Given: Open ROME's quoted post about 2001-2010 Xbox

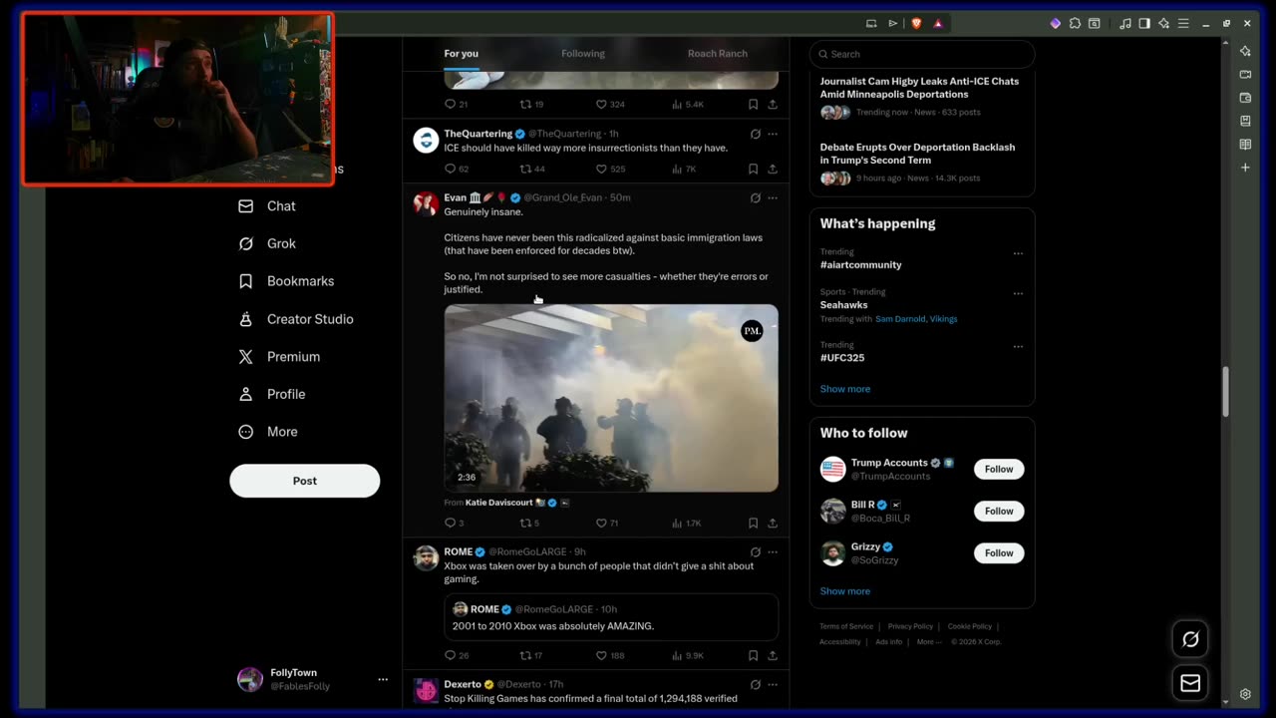Looking at the screenshot, I should click(611, 617).
